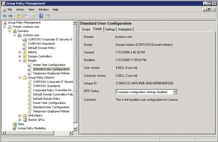Click the Group Policy Objects folder icon
The height and width of the screenshot is (142, 218).
(x=25, y=78)
